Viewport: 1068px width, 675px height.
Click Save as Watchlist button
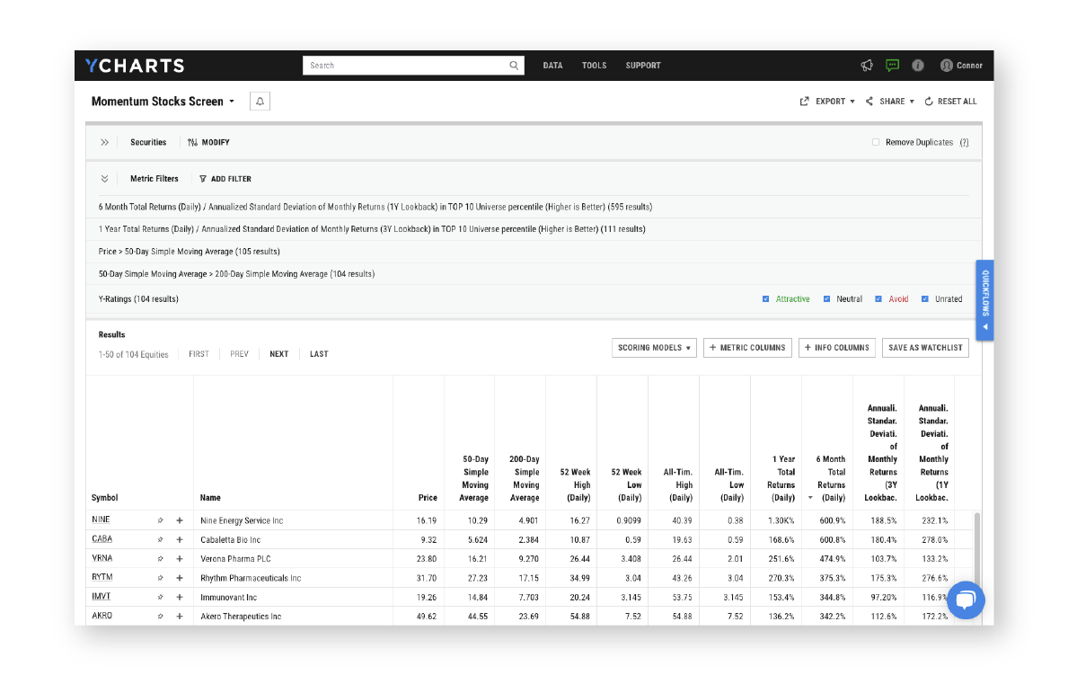(x=925, y=348)
